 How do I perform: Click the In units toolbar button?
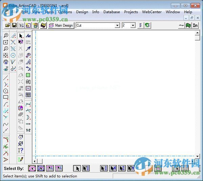click(x=195, y=25)
